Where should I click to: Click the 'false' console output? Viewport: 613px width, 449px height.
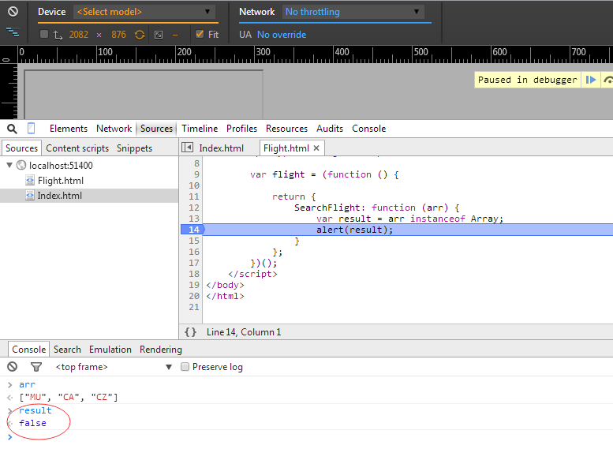point(33,423)
